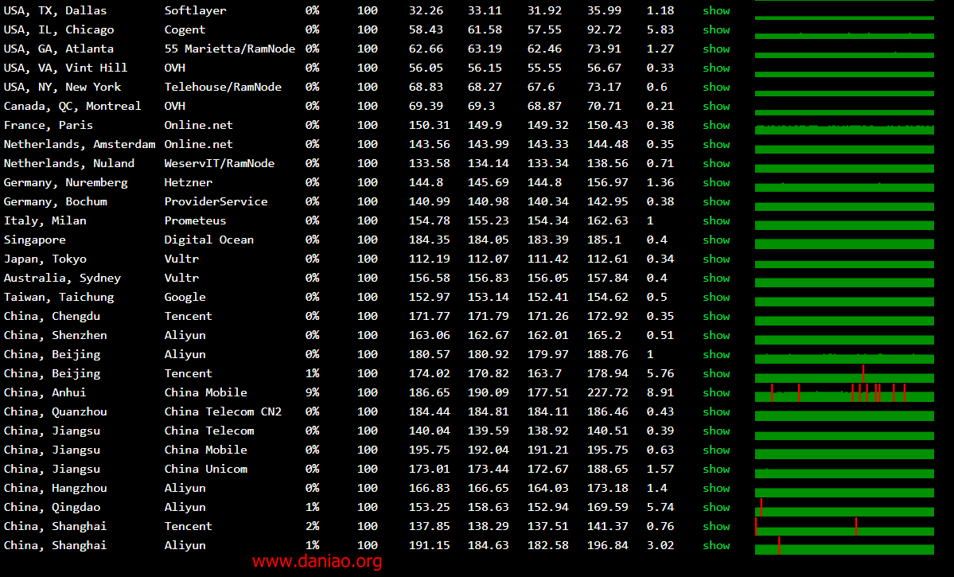Click the www.daniao.org watermark text
Image resolution: width=954 pixels, height=577 pixels.
coord(317,562)
